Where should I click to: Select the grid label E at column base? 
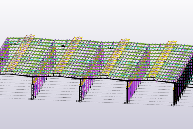172,105
